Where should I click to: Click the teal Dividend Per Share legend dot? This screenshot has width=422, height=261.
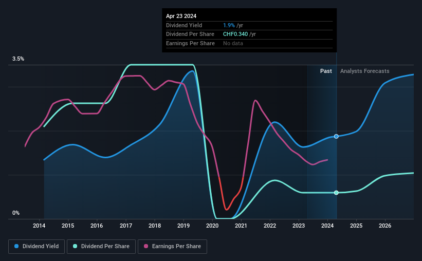pos(75,246)
